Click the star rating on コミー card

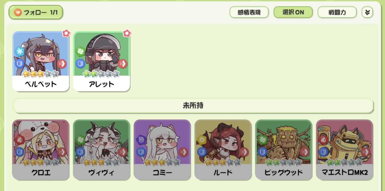tap(162, 162)
